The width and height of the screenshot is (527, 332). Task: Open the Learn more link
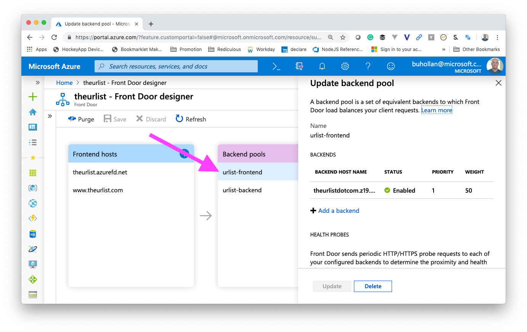(x=437, y=110)
